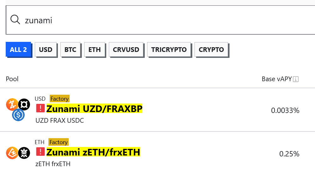Click the orange zETH token icon
The image size is (315, 169).
click(x=12, y=153)
